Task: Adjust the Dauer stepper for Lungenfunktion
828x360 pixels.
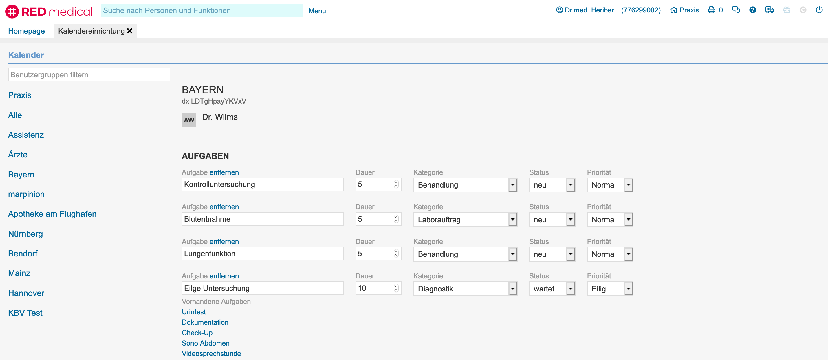Action: click(x=396, y=254)
